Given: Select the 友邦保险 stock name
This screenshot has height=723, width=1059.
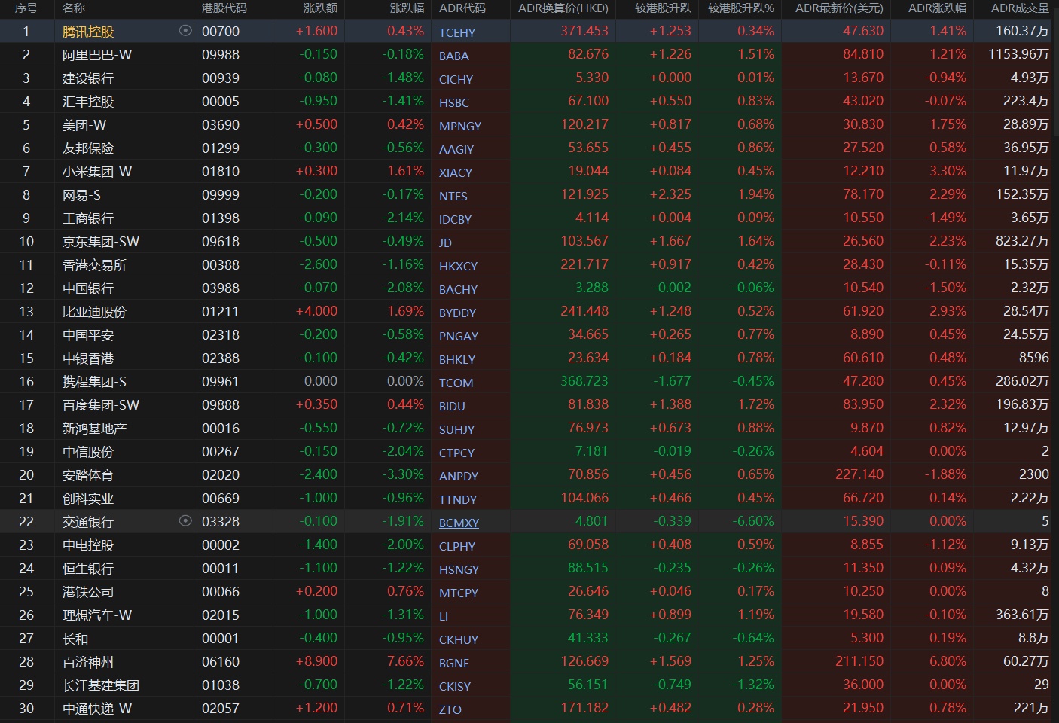Looking at the screenshot, I should tap(88, 148).
